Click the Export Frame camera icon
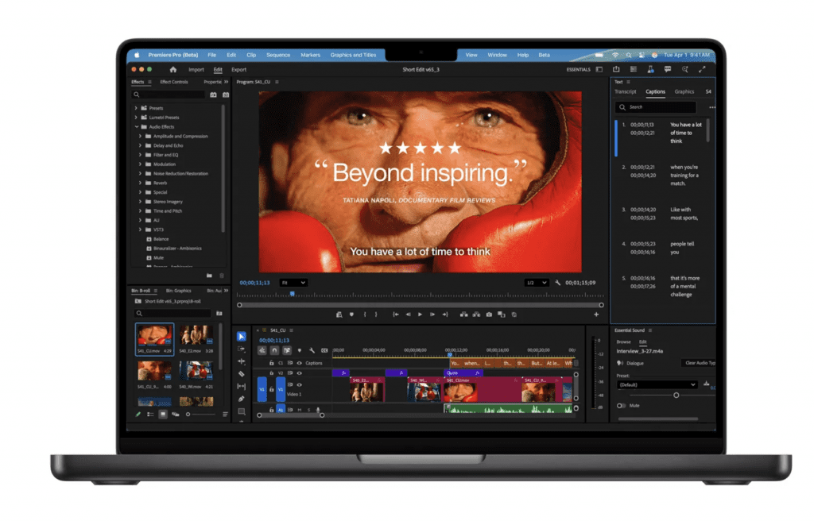The width and height of the screenshot is (814, 521). [x=489, y=315]
